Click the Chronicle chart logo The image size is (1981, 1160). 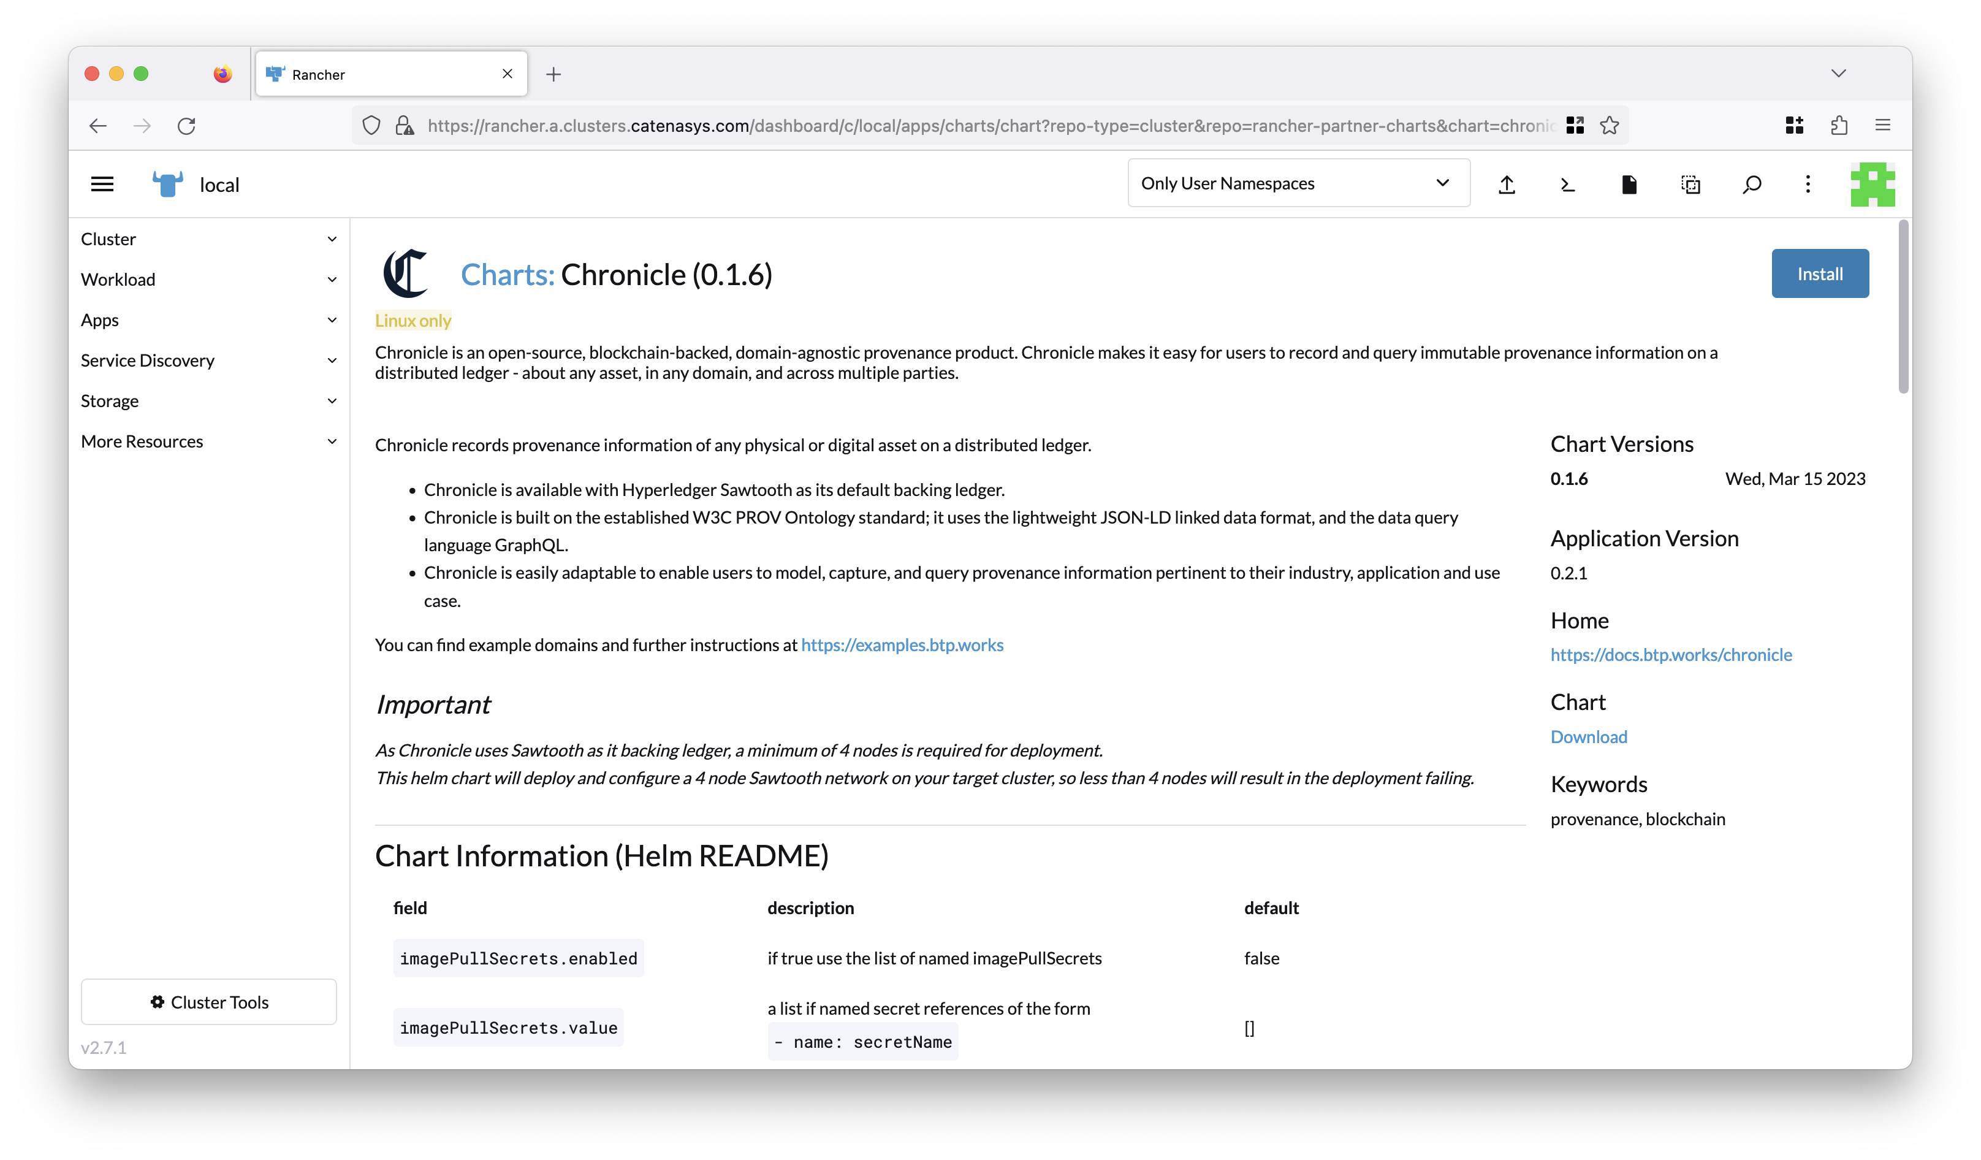(x=405, y=273)
